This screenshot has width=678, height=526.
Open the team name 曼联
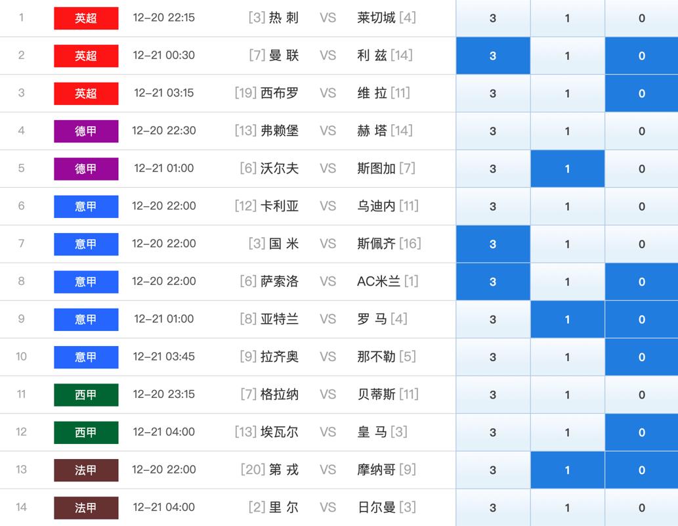(x=284, y=55)
